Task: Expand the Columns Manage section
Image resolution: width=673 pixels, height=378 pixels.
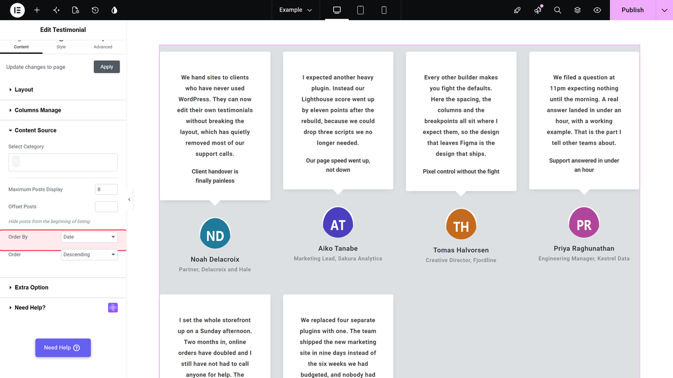Action: pos(63,110)
